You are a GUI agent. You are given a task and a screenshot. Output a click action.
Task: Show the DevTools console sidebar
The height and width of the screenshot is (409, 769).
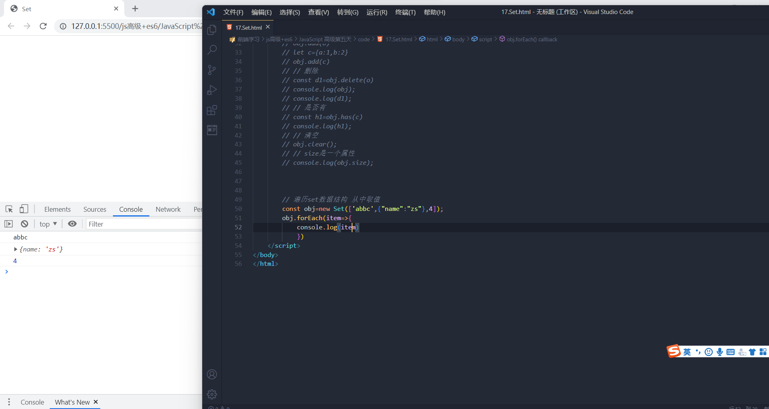pyautogui.click(x=8, y=224)
